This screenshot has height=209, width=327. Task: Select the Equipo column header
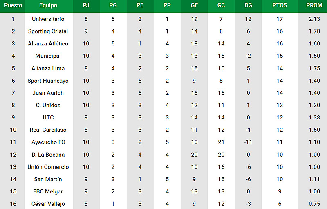click(48, 5)
